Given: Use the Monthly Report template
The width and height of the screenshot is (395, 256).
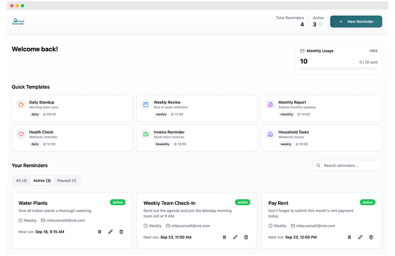Looking at the screenshot, I should [322, 108].
